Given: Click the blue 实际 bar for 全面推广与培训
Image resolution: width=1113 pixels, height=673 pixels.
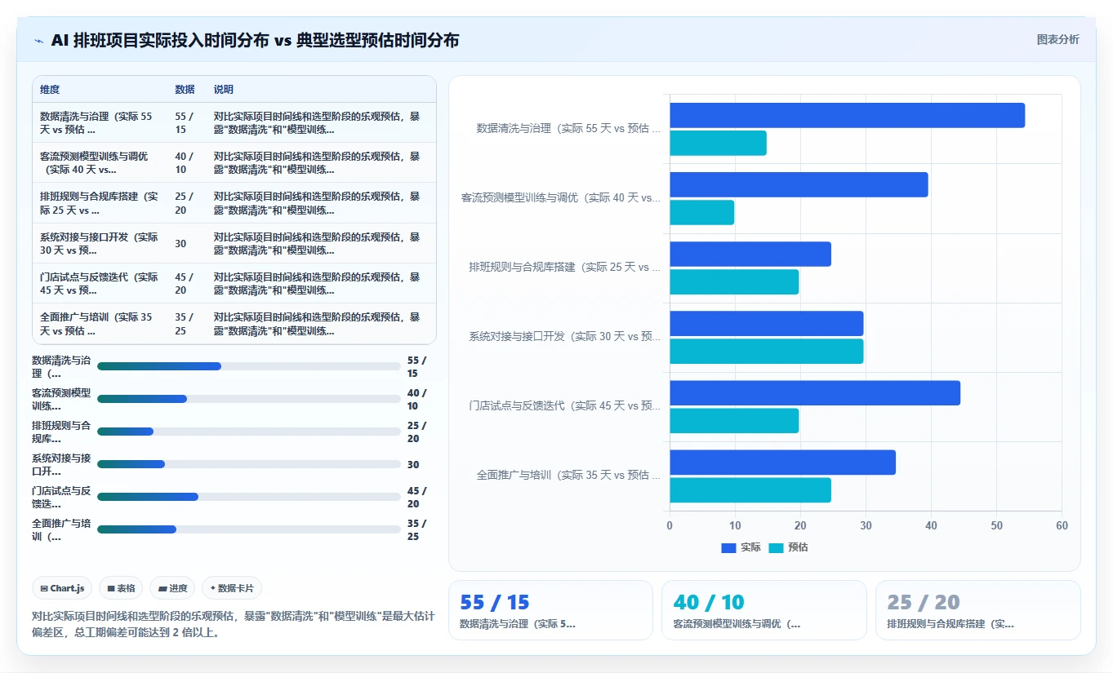Looking at the screenshot, I should [782, 463].
